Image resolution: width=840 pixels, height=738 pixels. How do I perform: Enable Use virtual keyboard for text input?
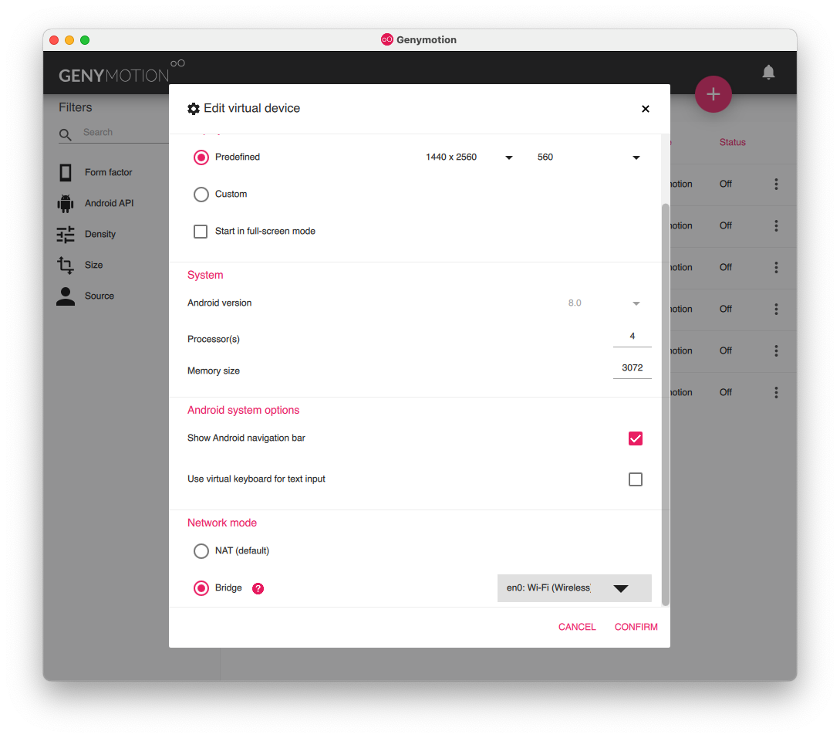pos(636,479)
